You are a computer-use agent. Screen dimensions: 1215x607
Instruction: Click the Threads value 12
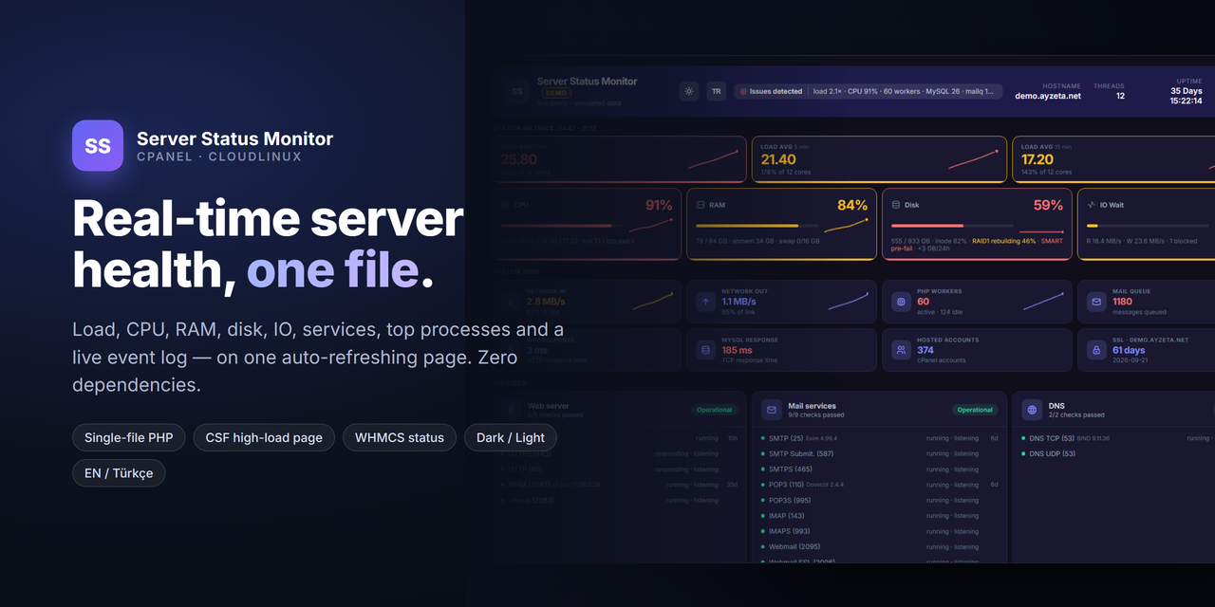(x=1120, y=96)
